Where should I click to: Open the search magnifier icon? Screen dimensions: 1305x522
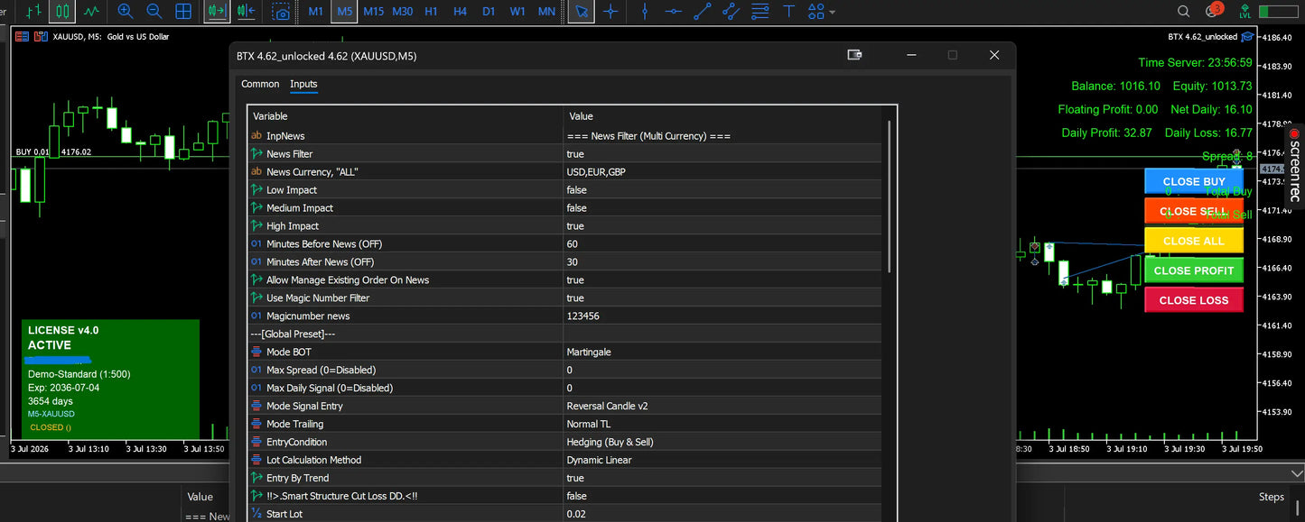click(1184, 12)
